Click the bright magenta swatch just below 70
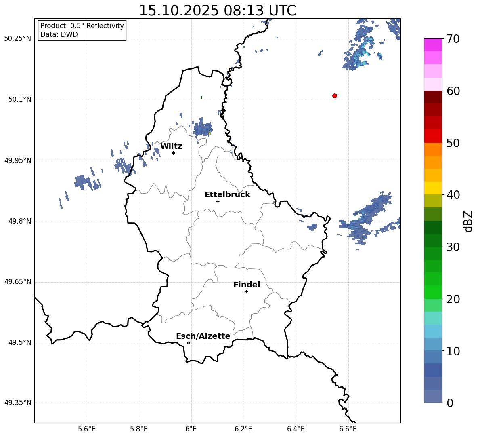This screenshot has height=437, width=478. click(433, 45)
